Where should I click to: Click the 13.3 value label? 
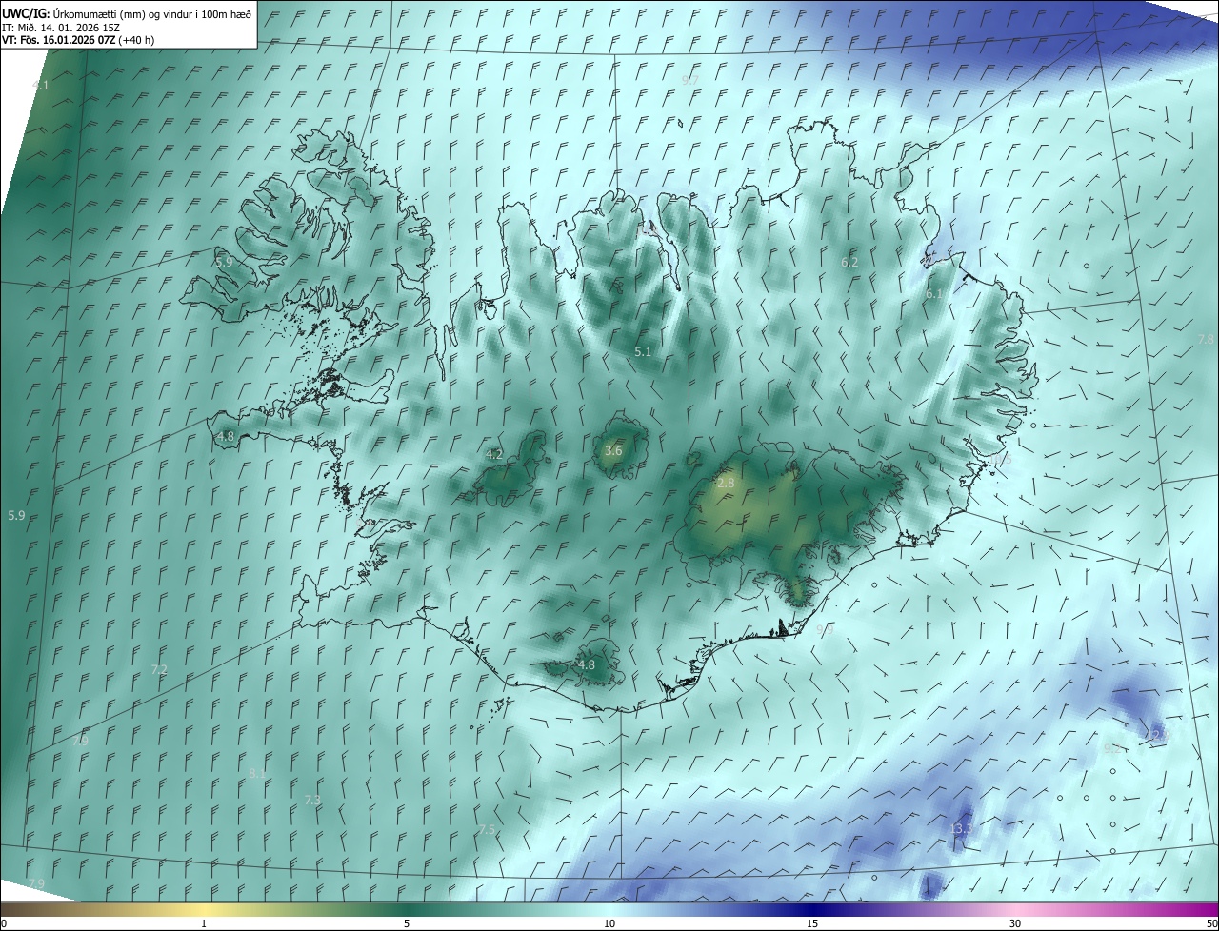962,829
